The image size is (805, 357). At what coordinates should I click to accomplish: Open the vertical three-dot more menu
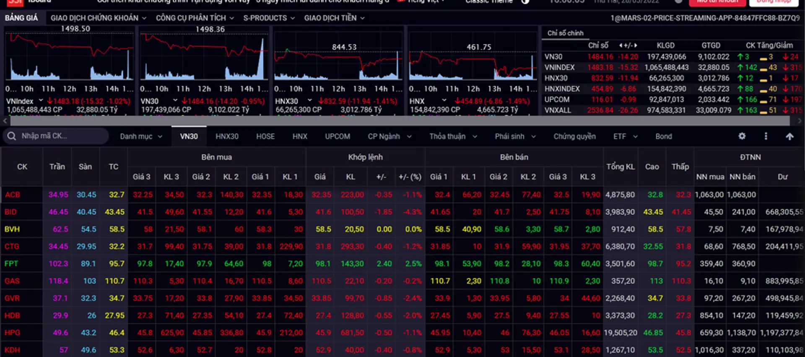(766, 136)
